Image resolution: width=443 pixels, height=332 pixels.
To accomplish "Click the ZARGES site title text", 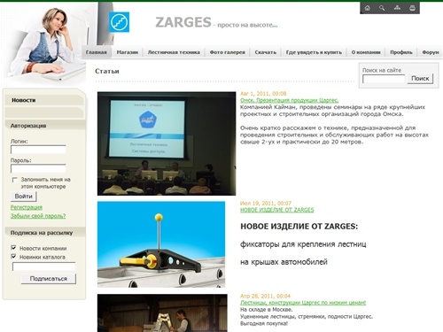I will point(183,22).
